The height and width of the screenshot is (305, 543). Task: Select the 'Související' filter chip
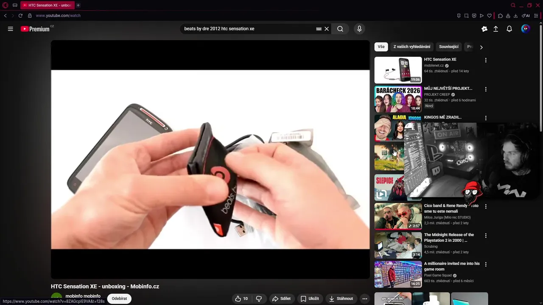pos(449,47)
